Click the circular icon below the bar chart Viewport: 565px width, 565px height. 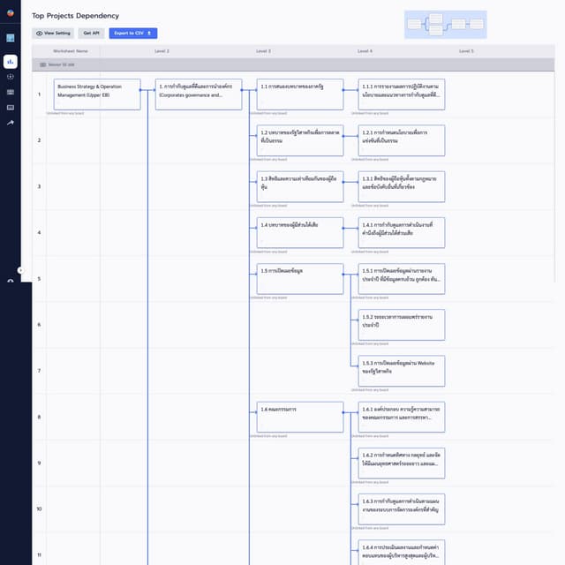pyautogui.click(x=11, y=77)
